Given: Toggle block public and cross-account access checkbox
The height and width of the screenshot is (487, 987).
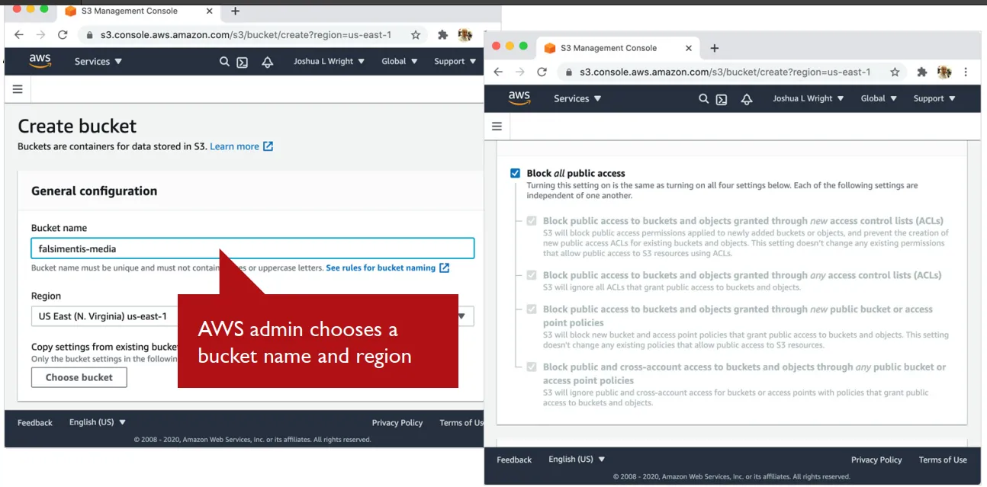Looking at the screenshot, I should [532, 367].
